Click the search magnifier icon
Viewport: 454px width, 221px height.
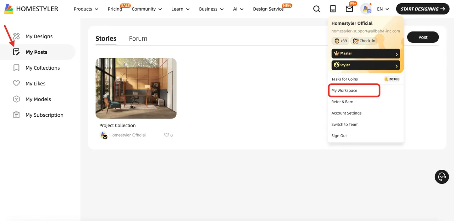(317, 9)
